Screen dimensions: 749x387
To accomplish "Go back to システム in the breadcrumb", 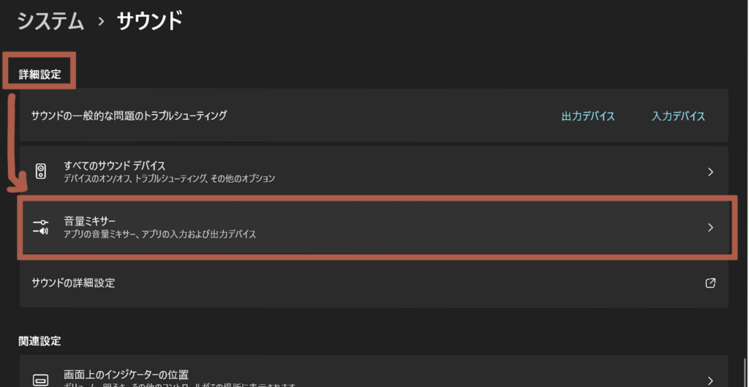I will (x=50, y=21).
